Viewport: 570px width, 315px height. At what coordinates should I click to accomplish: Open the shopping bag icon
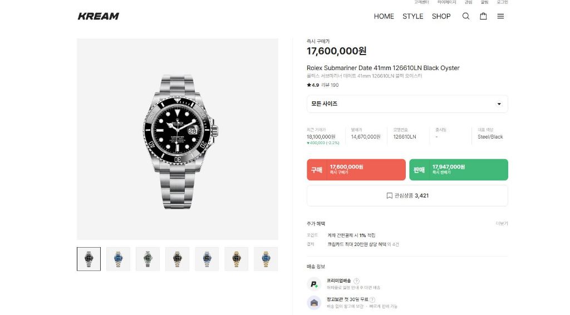(483, 16)
